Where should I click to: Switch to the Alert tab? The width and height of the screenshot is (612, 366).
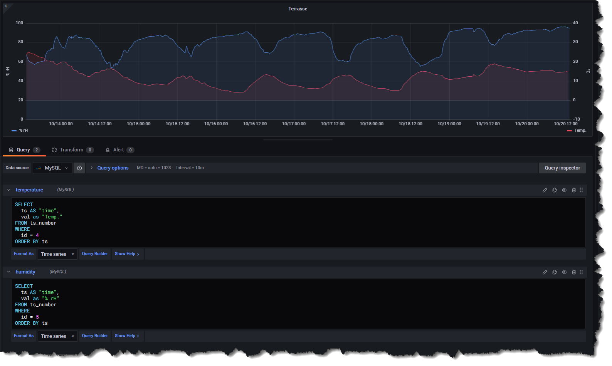click(119, 150)
